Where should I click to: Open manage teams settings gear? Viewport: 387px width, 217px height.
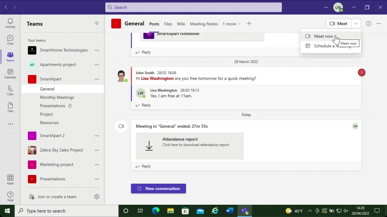97,197
